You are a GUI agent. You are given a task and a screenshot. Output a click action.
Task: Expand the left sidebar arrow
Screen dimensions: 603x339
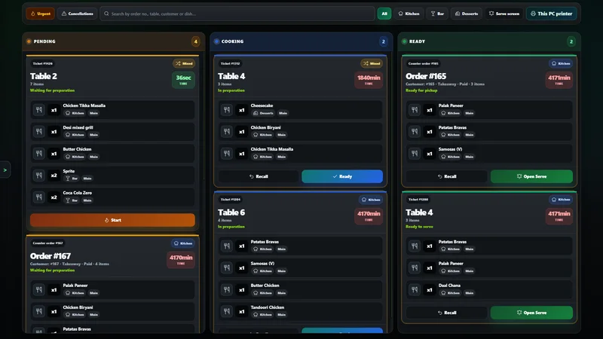[5, 170]
